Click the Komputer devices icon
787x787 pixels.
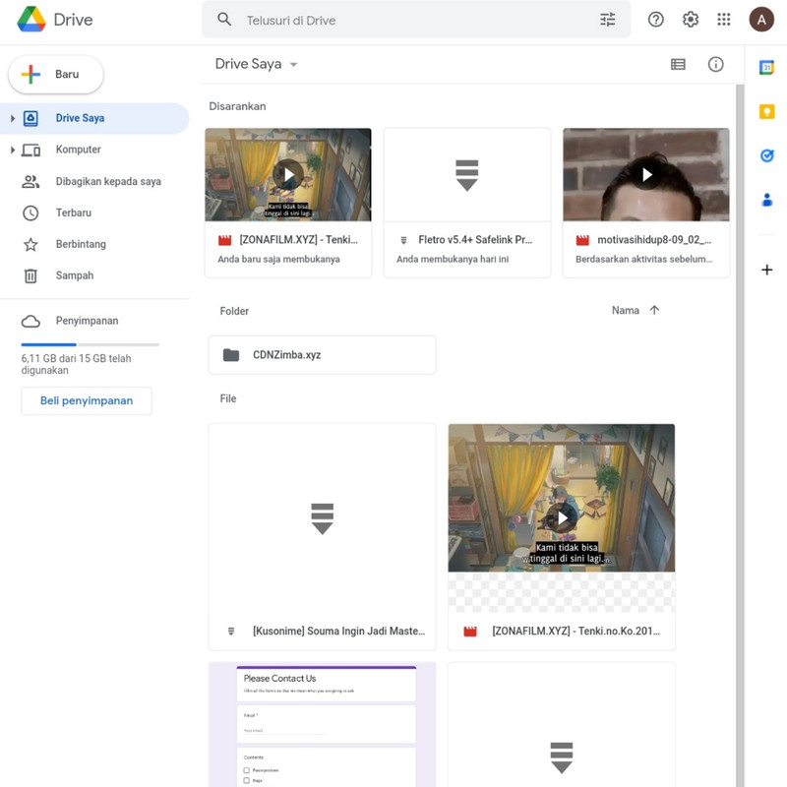pyautogui.click(x=30, y=151)
